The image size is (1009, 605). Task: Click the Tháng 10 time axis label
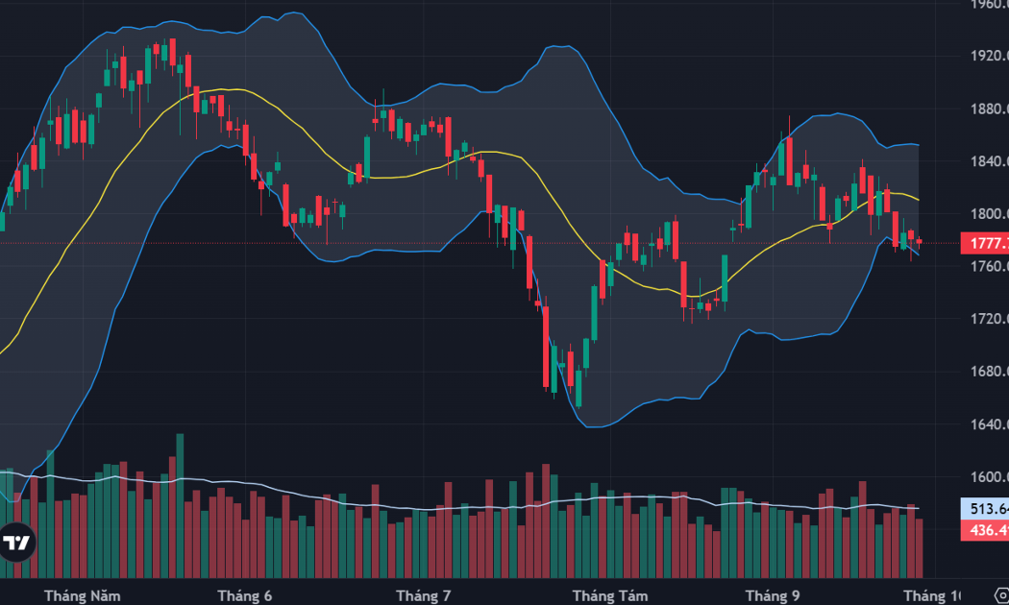pyautogui.click(x=932, y=596)
